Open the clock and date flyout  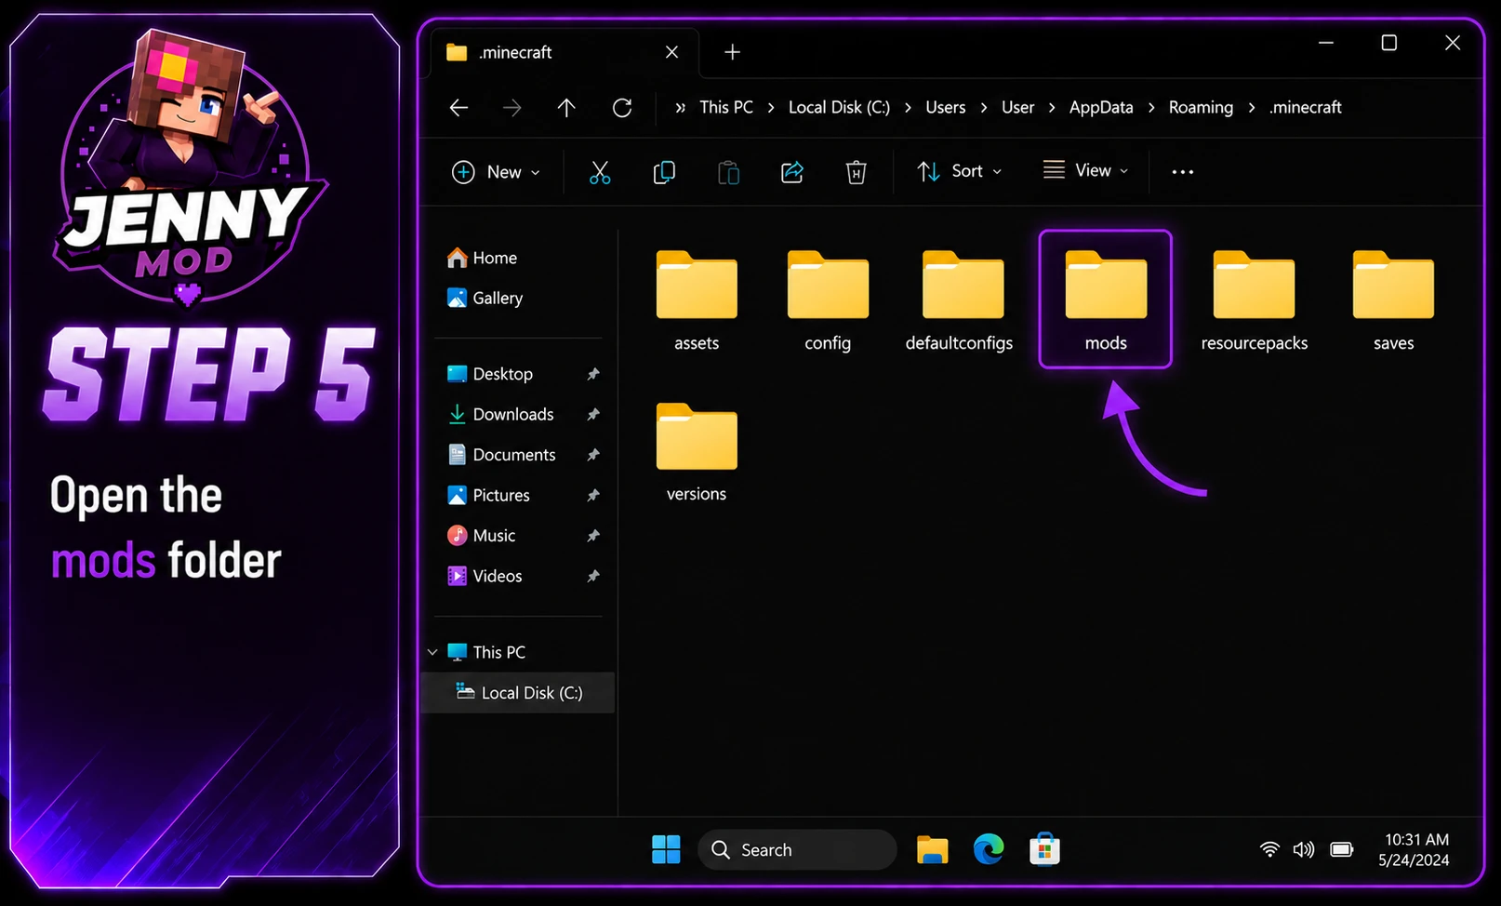point(1416,850)
